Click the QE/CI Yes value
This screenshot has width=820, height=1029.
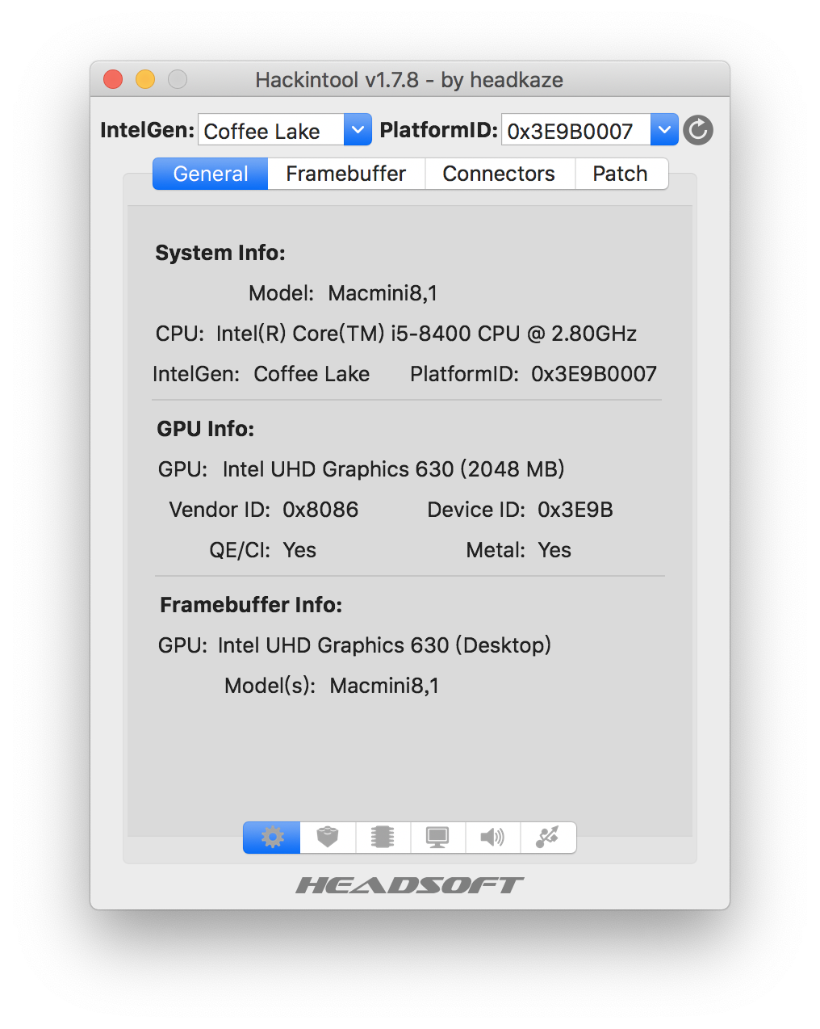299,550
